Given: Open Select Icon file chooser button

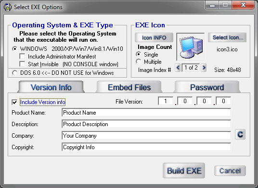Looking at the screenshot, I should tap(227, 37).
